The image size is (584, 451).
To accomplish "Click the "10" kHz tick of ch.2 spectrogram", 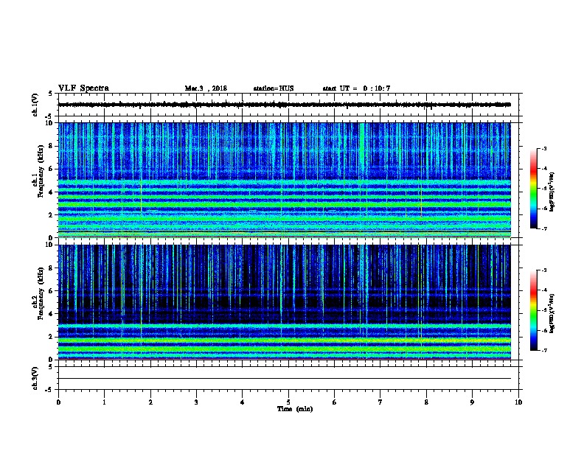I will tap(49, 245).
